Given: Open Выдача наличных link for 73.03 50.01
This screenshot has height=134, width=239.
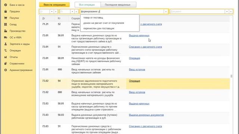Looking at the screenshot, I should [x=139, y=103].
